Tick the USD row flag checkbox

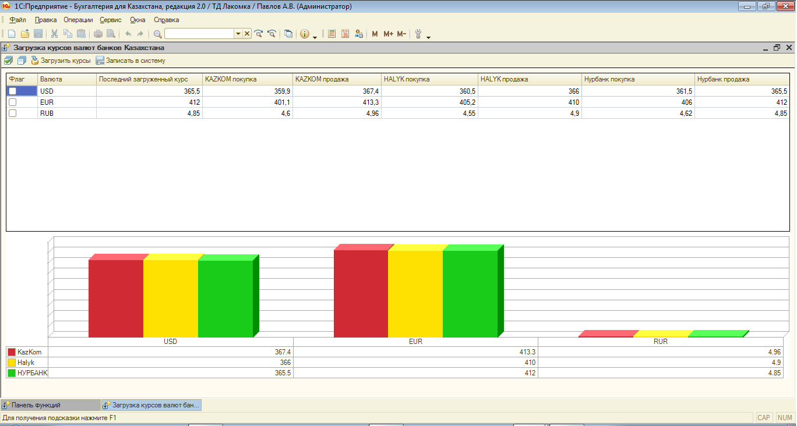point(12,91)
